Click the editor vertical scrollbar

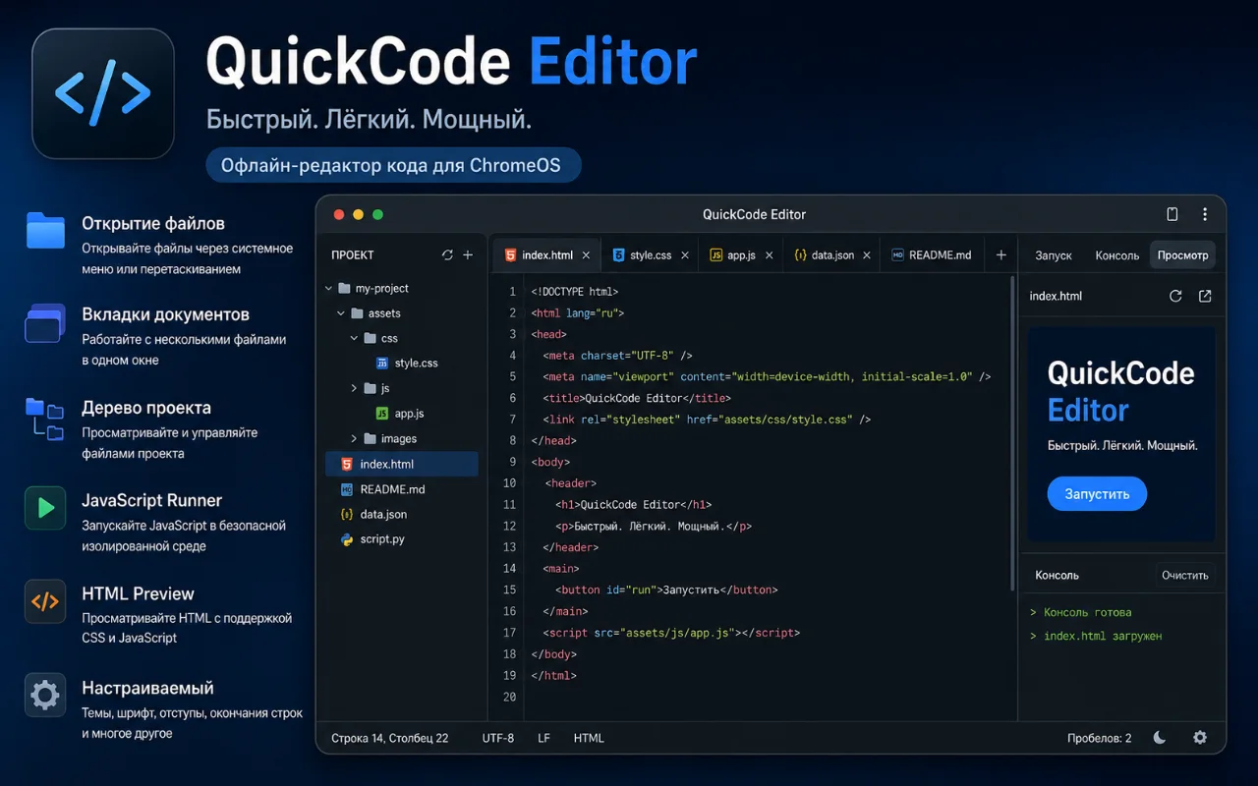tap(1012, 433)
